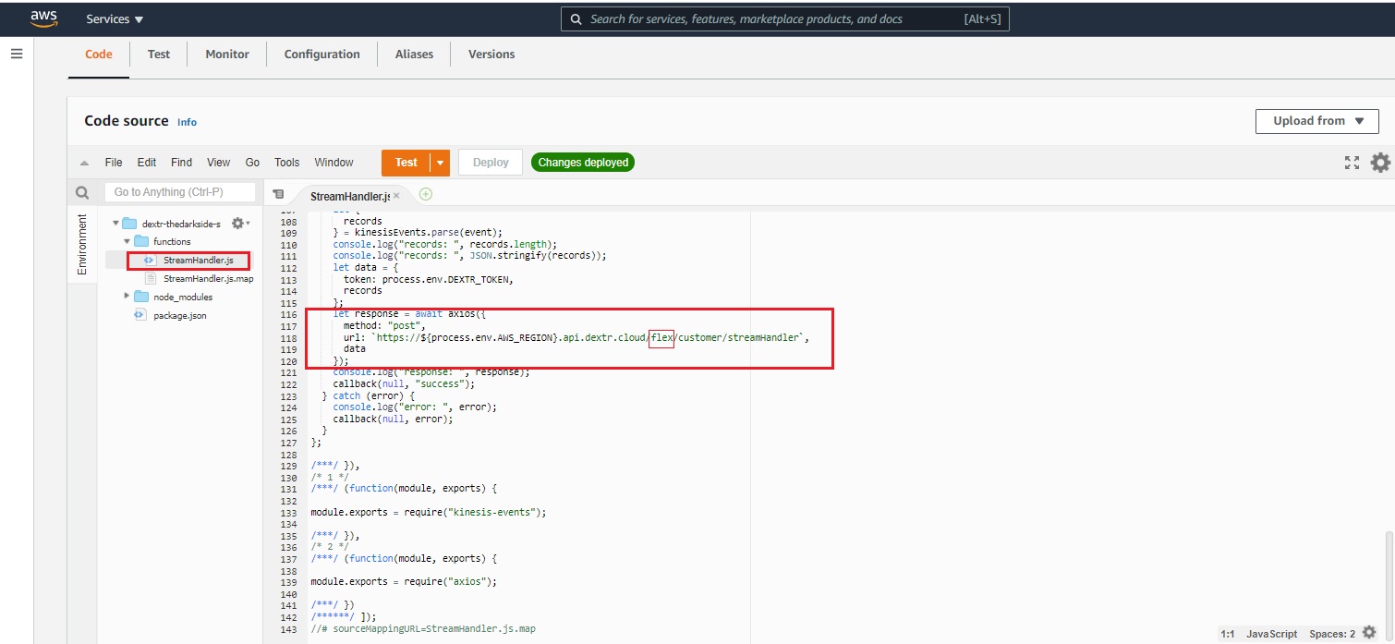Screen dimensions: 1395x644
Task: Open editor preferences gear icon
Action: 1380,163
